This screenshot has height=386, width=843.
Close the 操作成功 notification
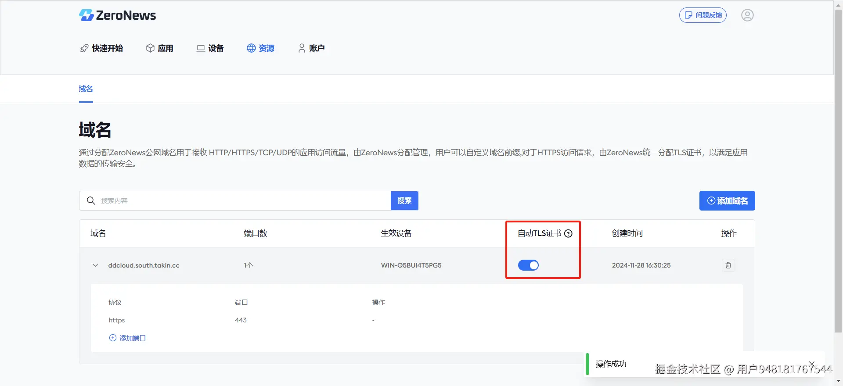coord(812,364)
